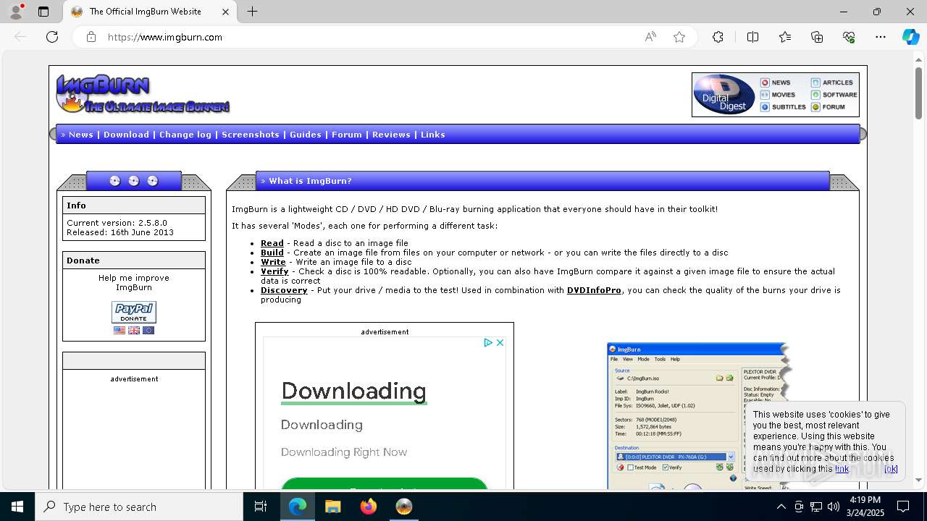Click text 'Current version: 2.5.8.0'
Viewport: 927px width, 521px height.
coord(117,223)
